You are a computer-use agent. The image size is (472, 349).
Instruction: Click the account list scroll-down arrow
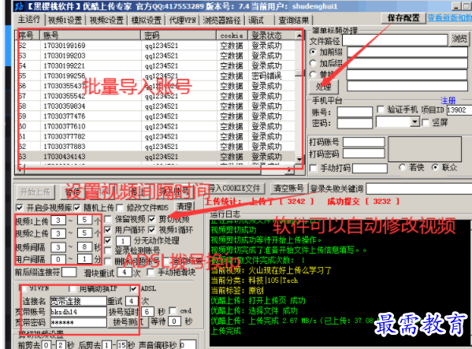(x=299, y=159)
